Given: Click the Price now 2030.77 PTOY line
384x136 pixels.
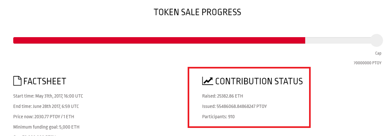Looking at the screenshot, I should pos(44,117).
